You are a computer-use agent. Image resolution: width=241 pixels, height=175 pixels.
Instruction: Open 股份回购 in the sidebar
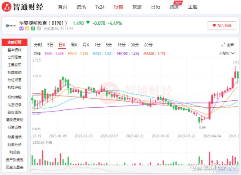coord(15,112)
